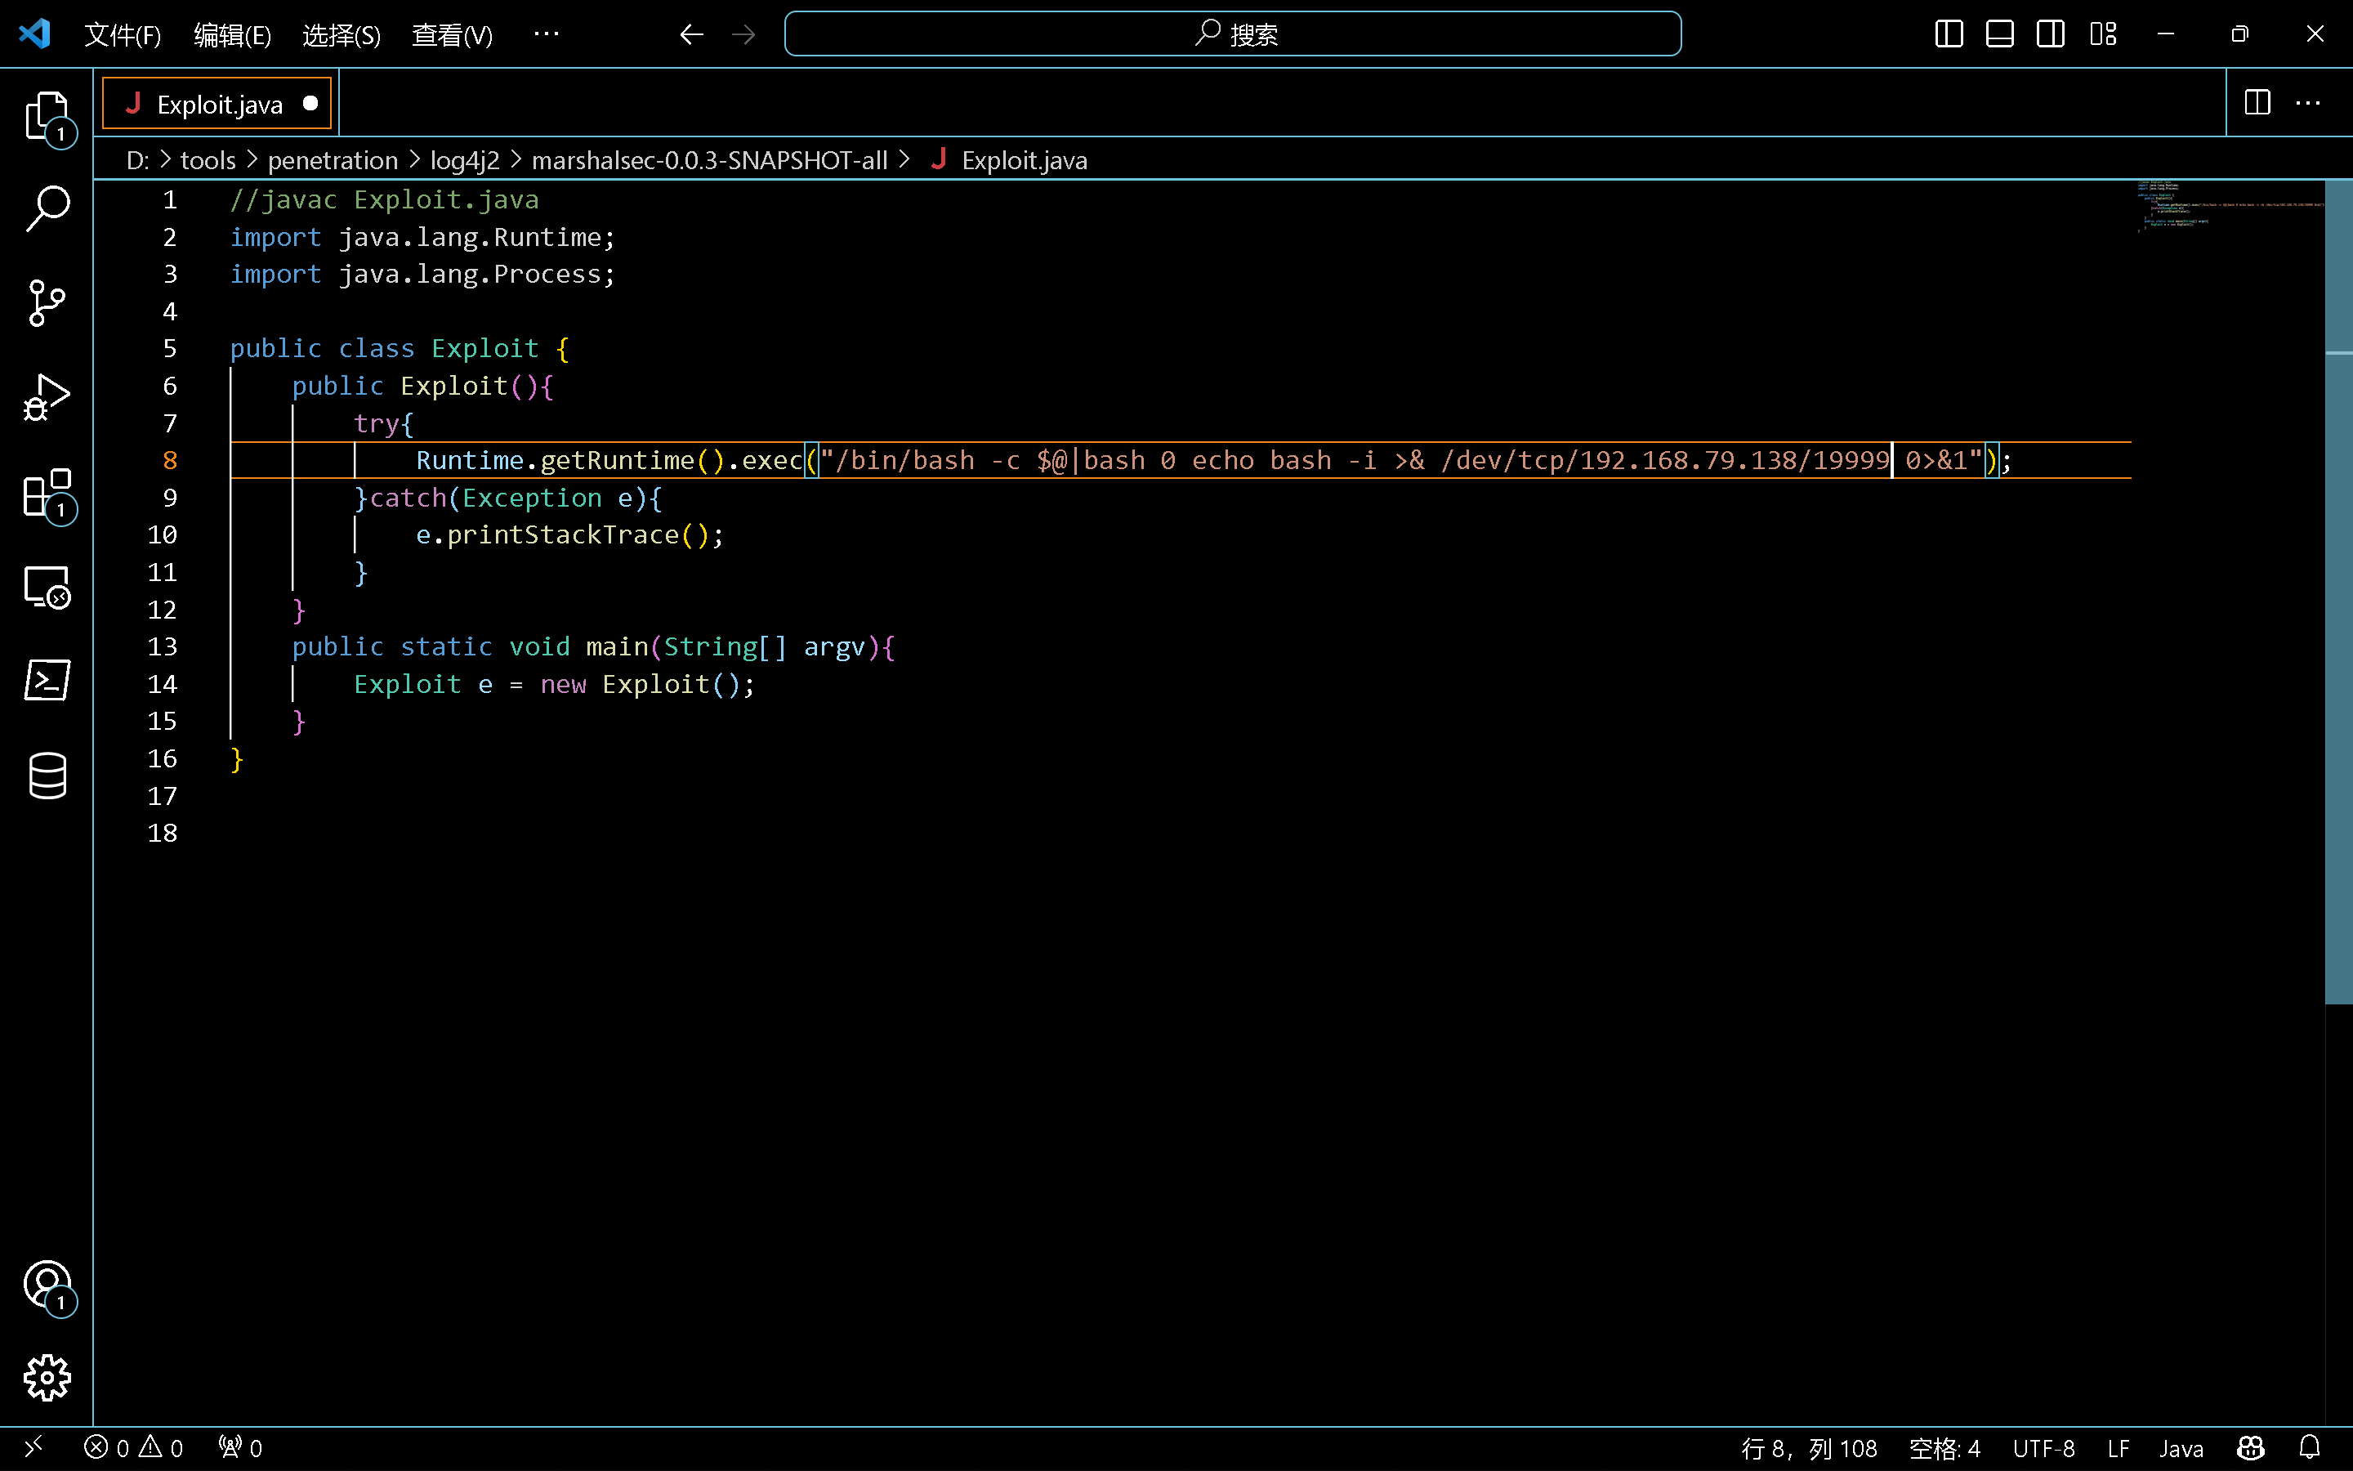Toggle the secondary side bar layout
The height and width of the screenshot is (1471, 2353).
pyautogui.click(x=2051, y=34)
